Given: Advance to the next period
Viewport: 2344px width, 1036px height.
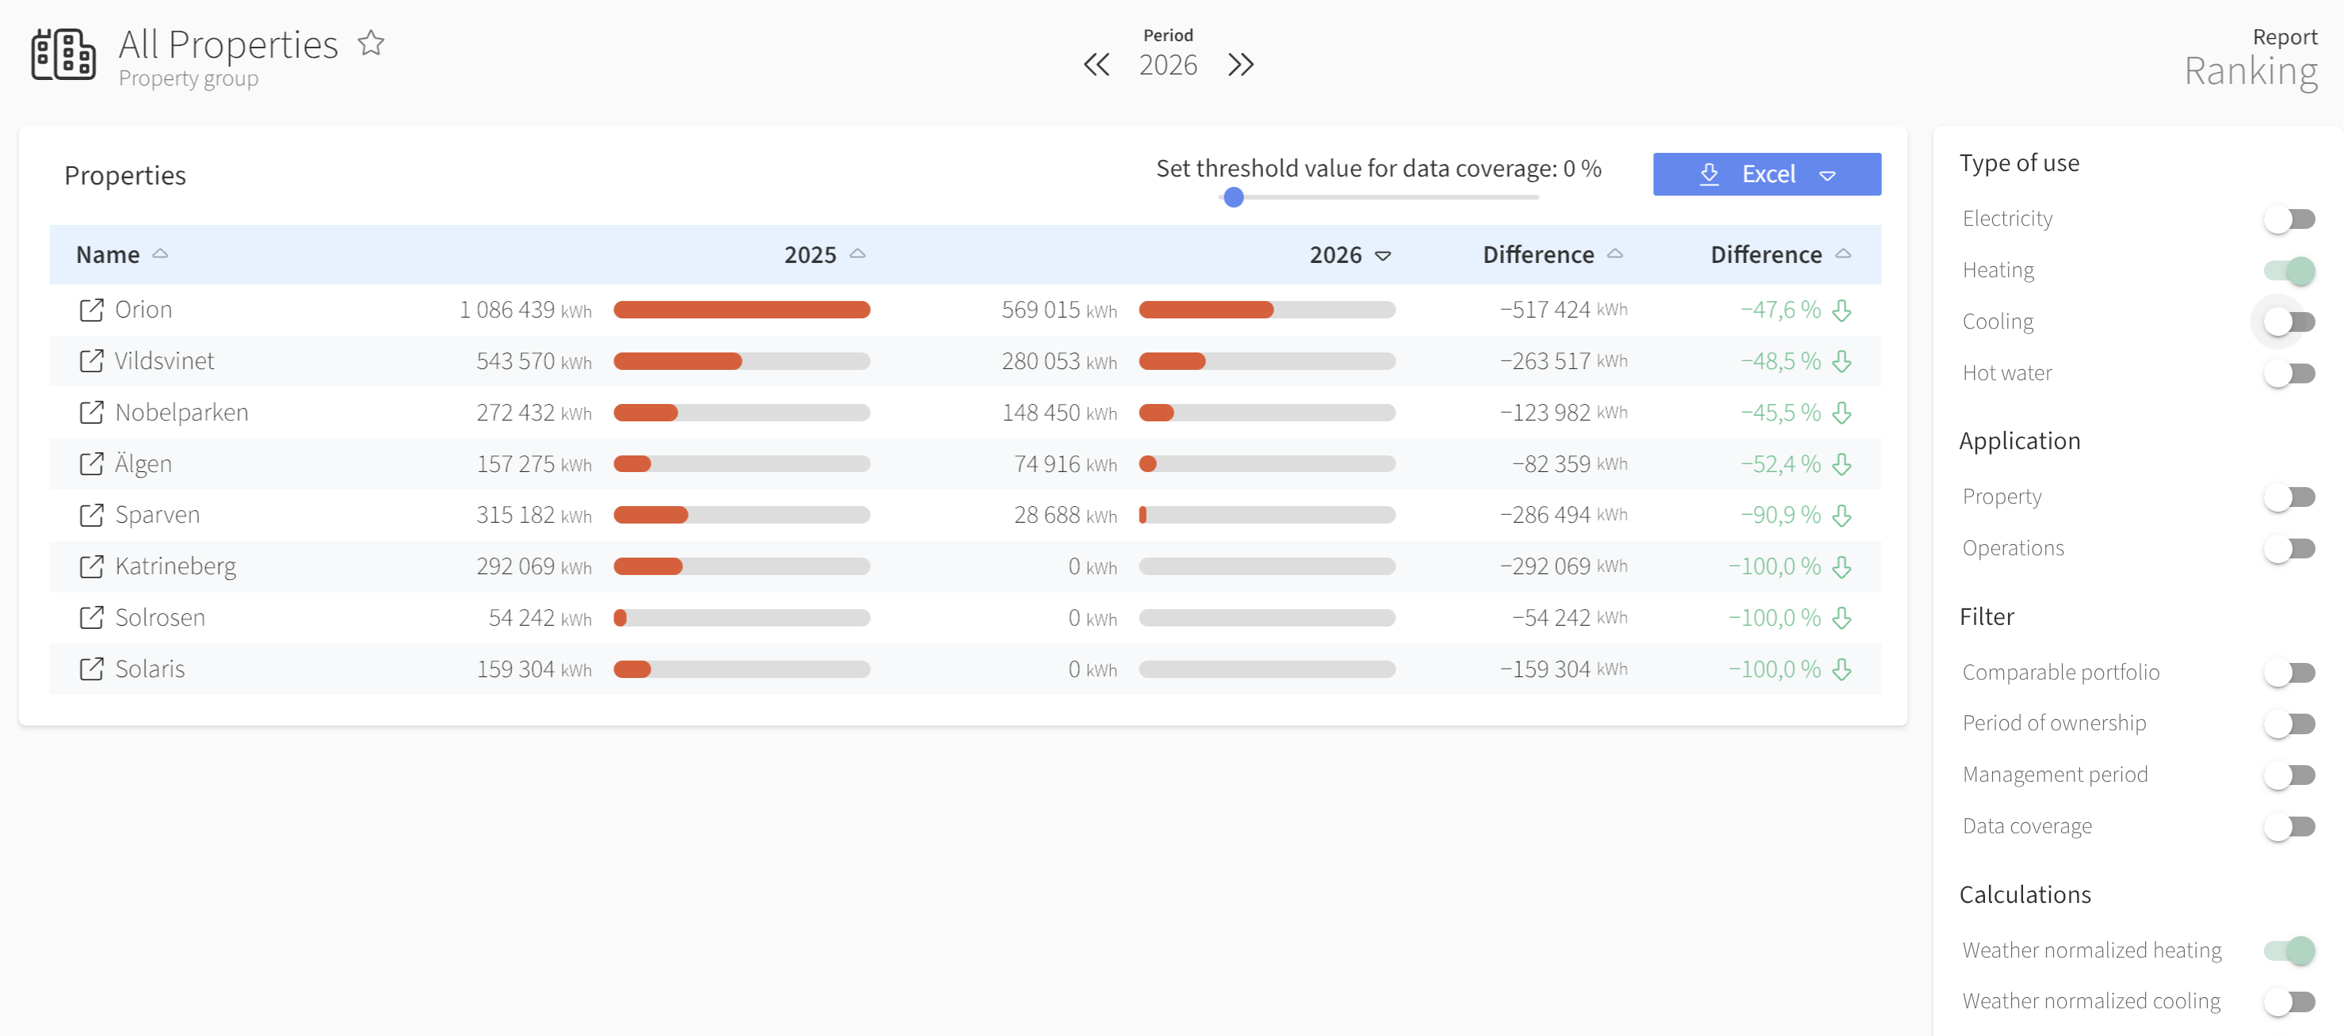Looking at the screenshot, I should 1240,65.
